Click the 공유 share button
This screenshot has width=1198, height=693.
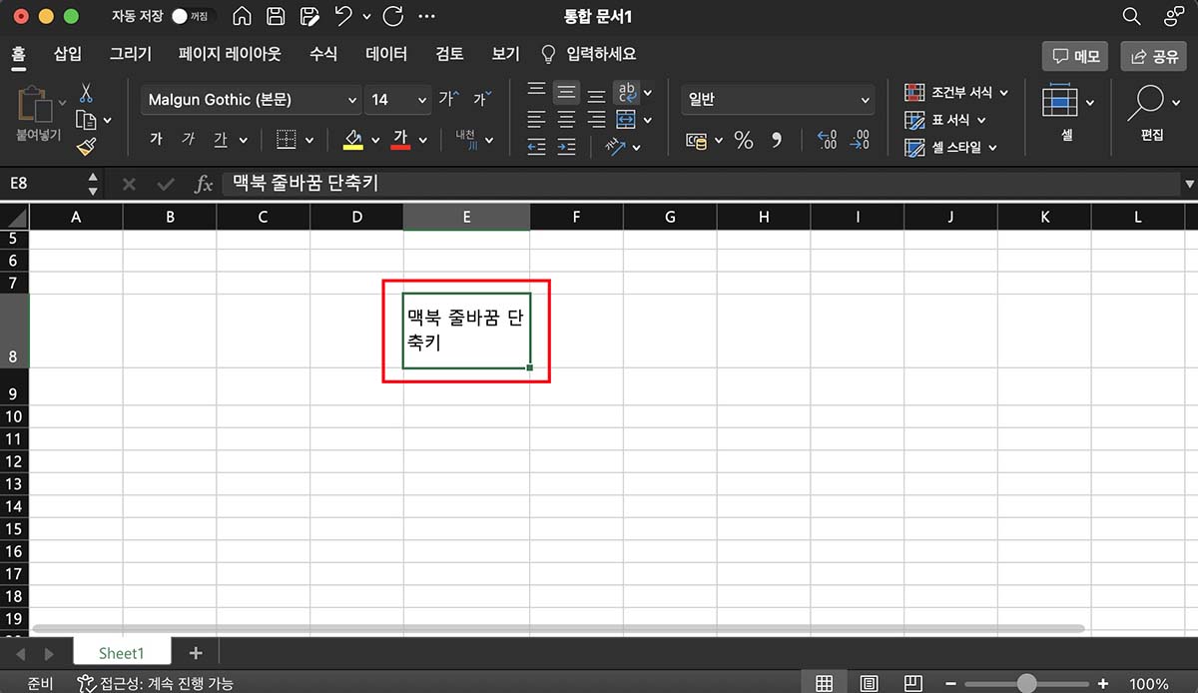click(x=1153, y=57)
